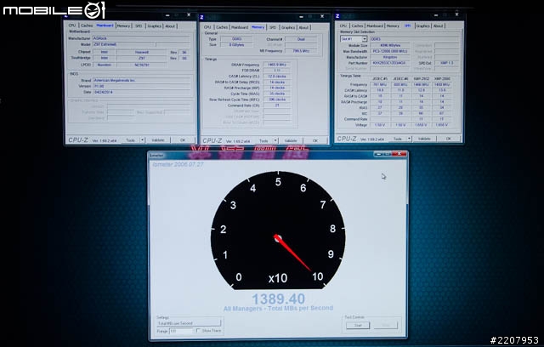Open the Caches tab in the Mainboard CPU-Z window

pyautogui.click(x=87, y=26)
